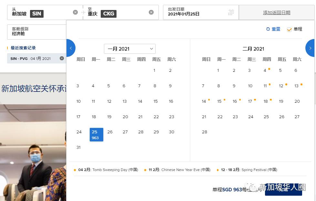Click the 出发日期 departure date field
Screen dimensions: 316x201
tap(195, 12)
